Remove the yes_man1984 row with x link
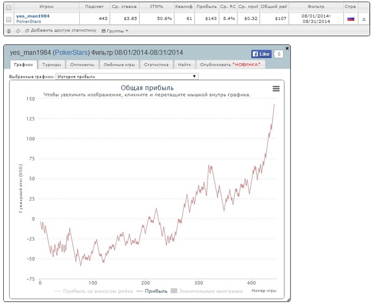375x304 pixels. [364, 19]
